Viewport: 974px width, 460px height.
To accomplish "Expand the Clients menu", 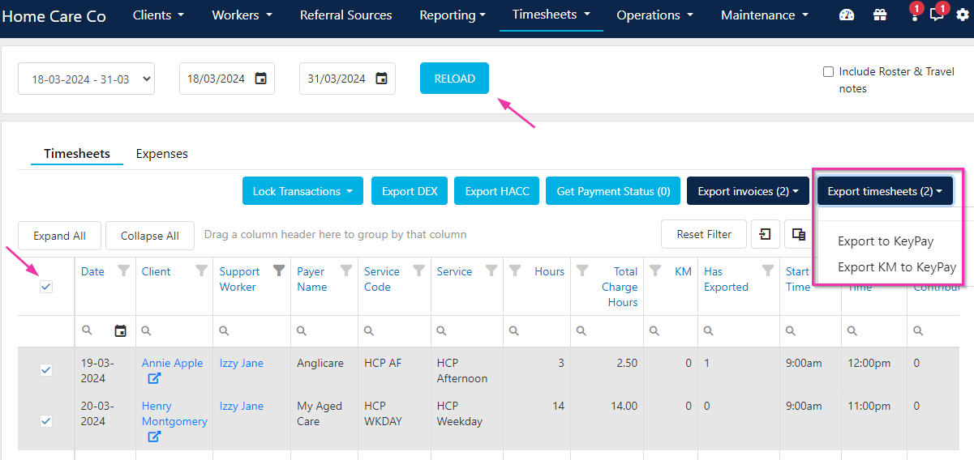I will (158, 15).
